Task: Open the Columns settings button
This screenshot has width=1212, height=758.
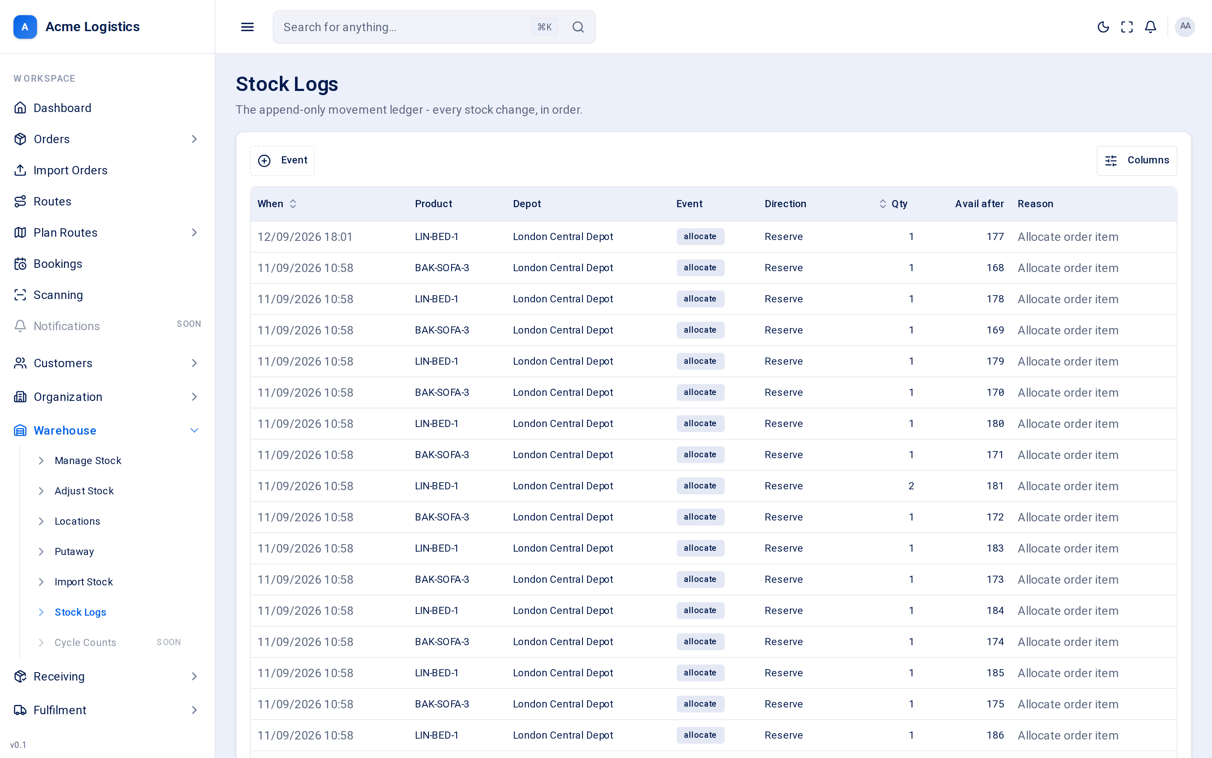Action: [1137, 160]
